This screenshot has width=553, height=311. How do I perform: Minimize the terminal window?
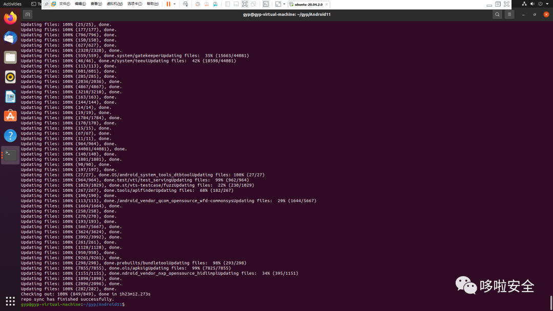[523, 14]
